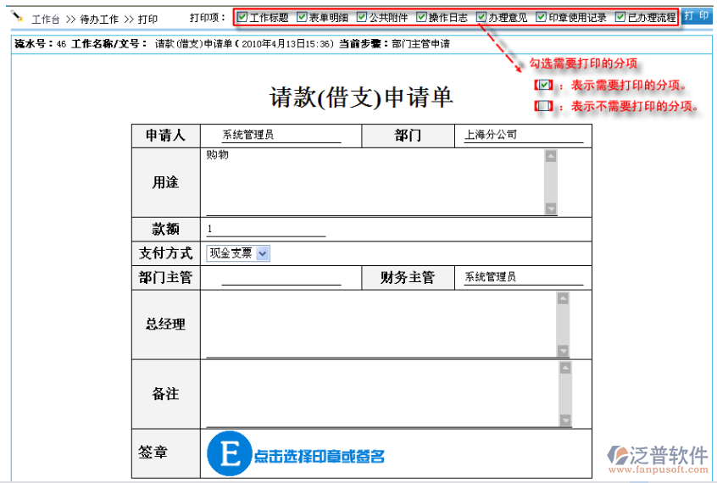
Task: Click the 请款(借支)申请单 form title
Action: 361,97
